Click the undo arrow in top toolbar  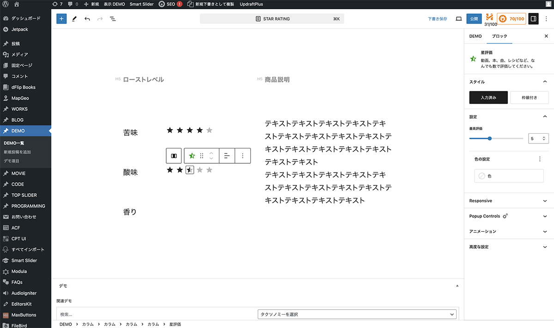[87, 19]
